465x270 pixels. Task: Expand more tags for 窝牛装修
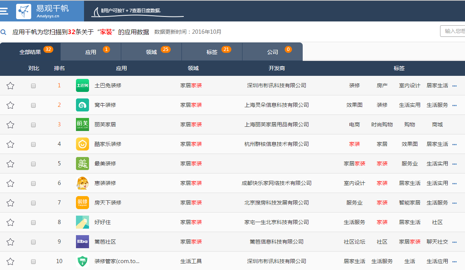point(455,106)
